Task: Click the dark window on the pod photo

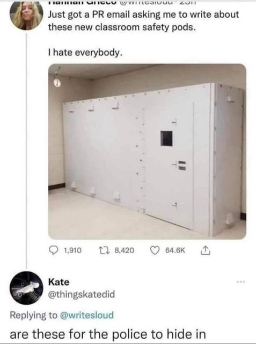Action: point(166,139)
